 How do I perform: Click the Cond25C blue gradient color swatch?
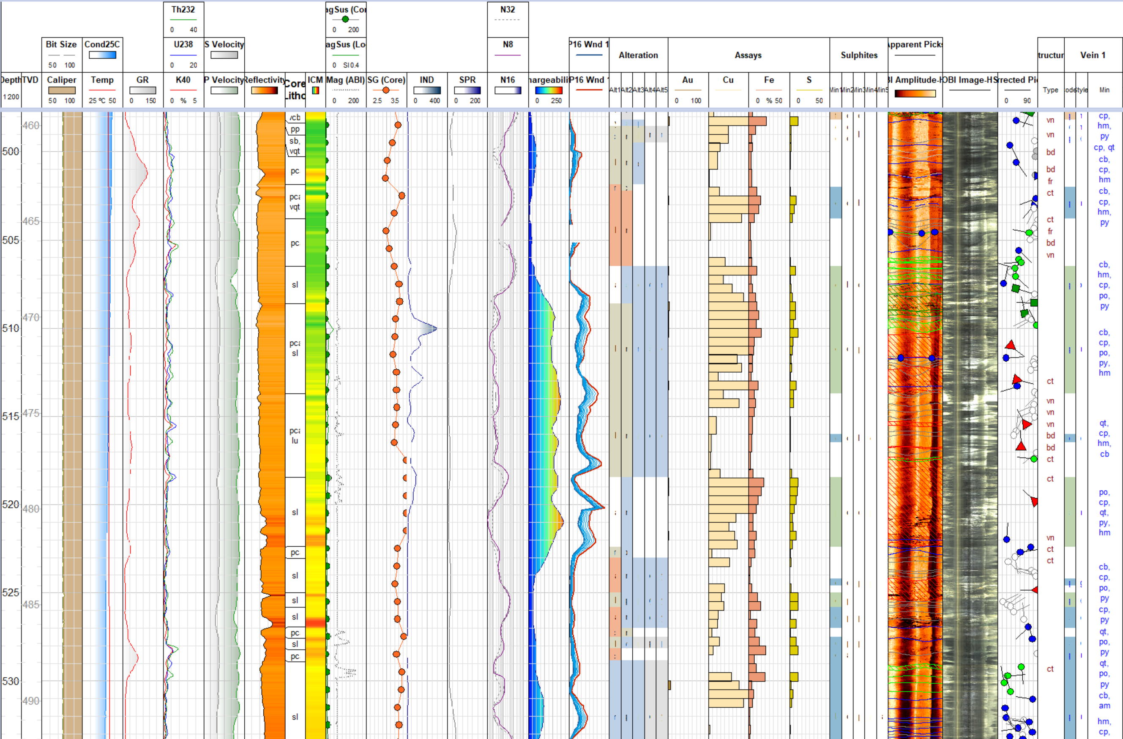[102, 55]
